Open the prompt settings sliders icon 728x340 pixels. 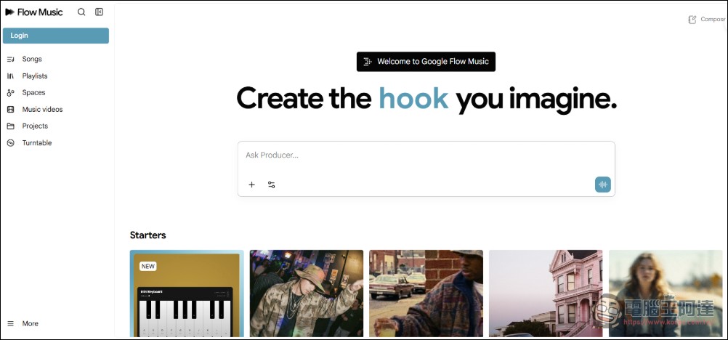tap(272, 185)
